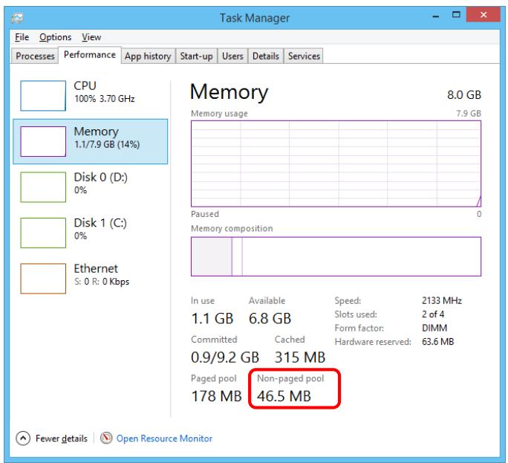
Task: Switch to the Start-up tab
Action: coord(196,56)
